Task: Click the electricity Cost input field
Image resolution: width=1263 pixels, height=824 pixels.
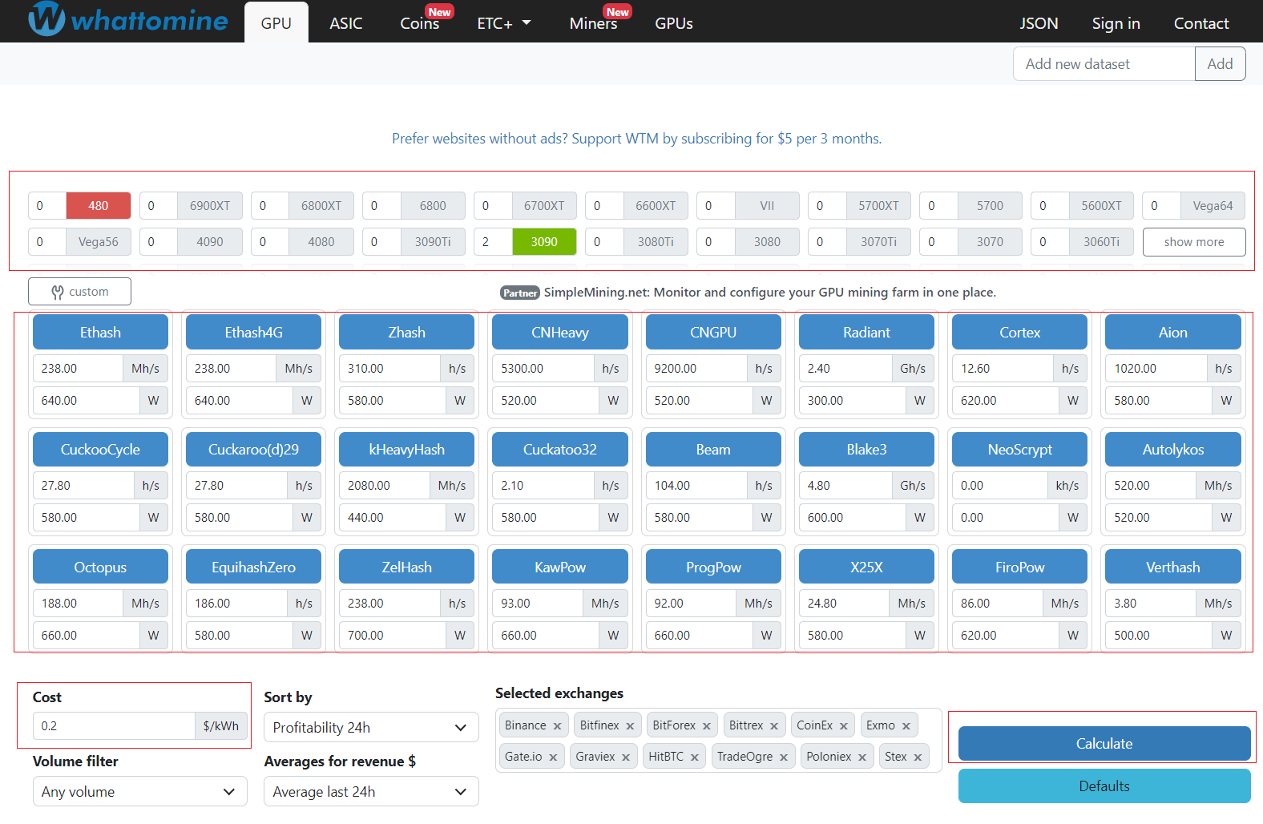Action: click(114, 726)
